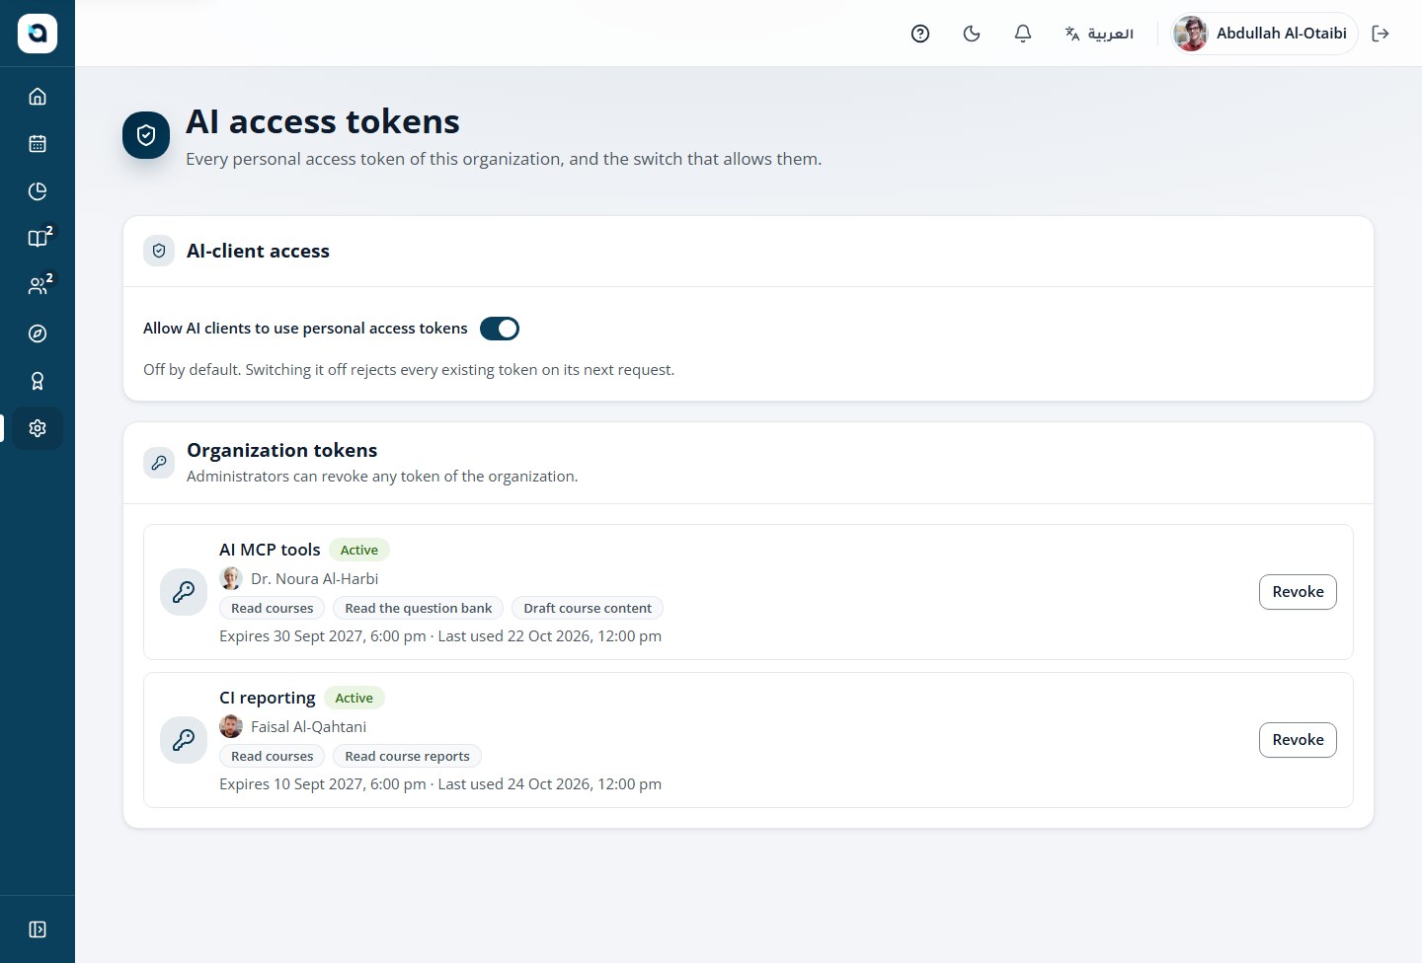Click Active badge on AI MCP tools

(x=359, y=550)
